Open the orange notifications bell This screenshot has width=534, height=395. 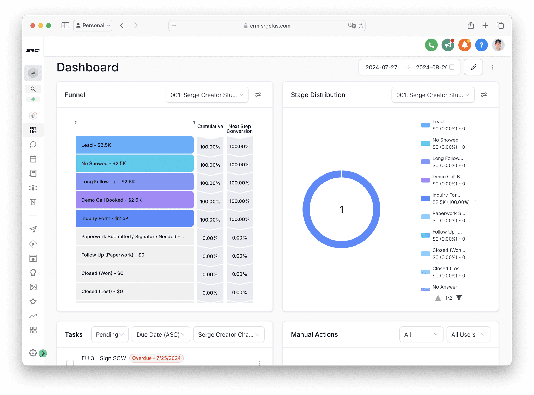pos(464,45)
